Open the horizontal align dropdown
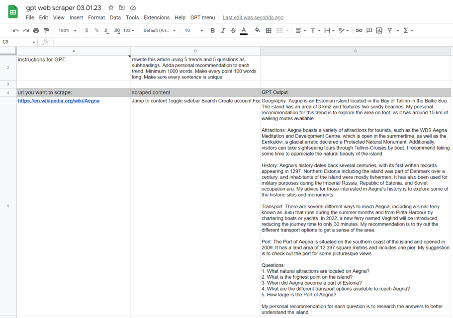Image resolution: width=453 pixels, height=318 pixels. point(301,30)
